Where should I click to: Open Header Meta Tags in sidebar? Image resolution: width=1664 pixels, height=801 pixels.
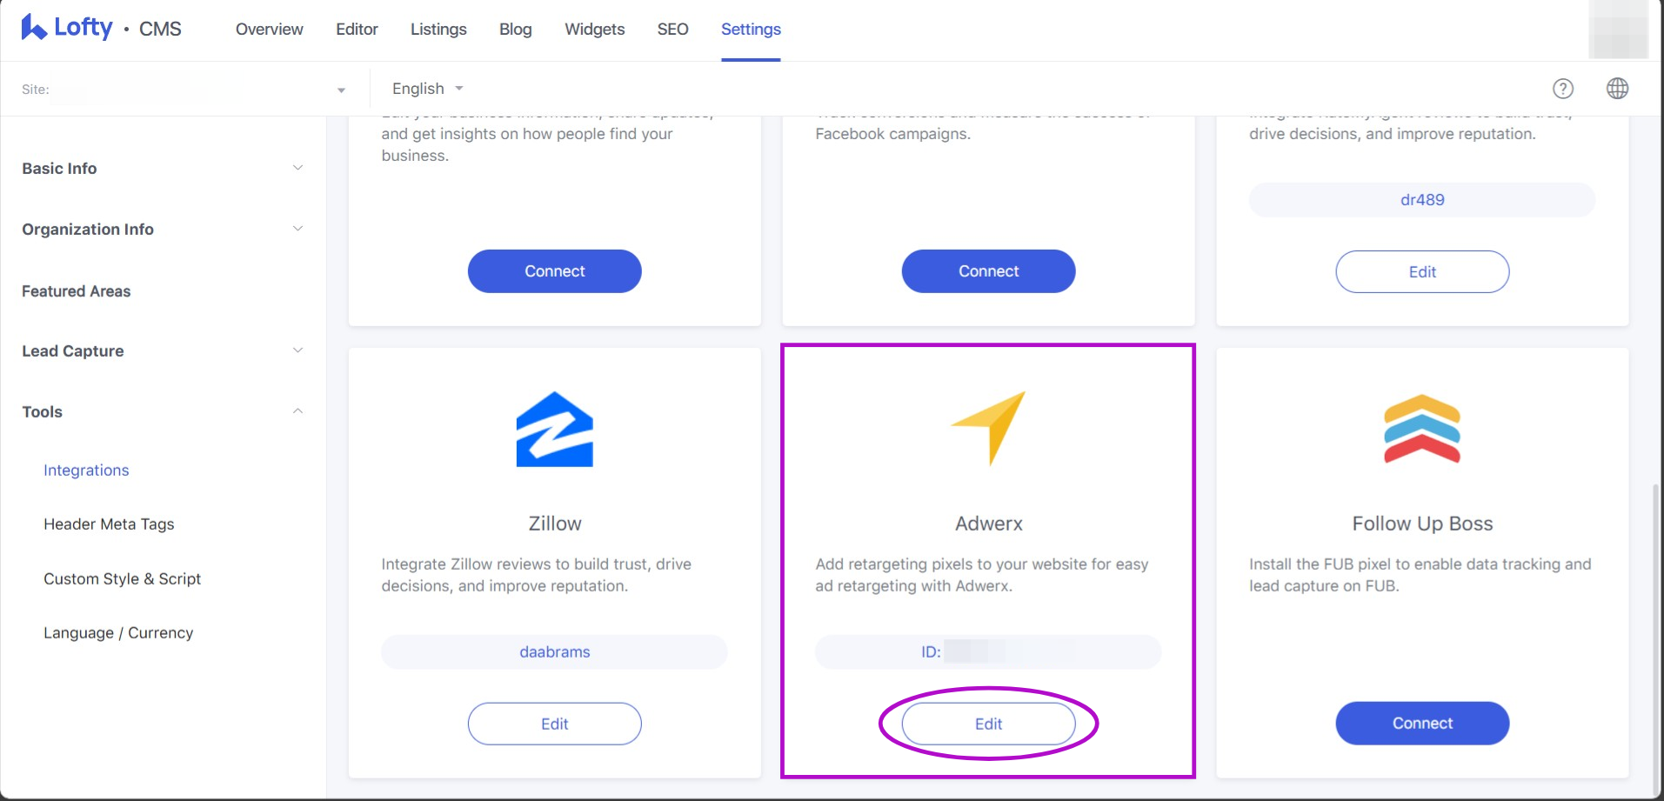tap(109, 524)
